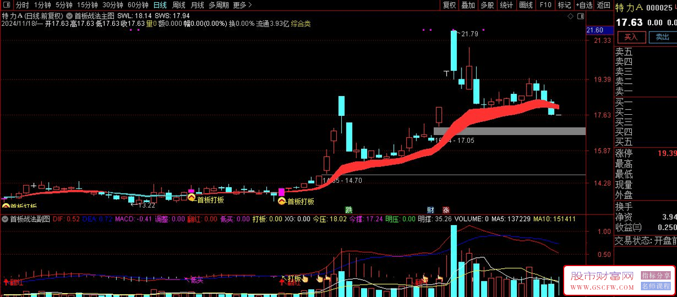Image resolution: width=677 pixels, height=297 pixels.
Task: Open F10 company information
Action: [545, 5]
